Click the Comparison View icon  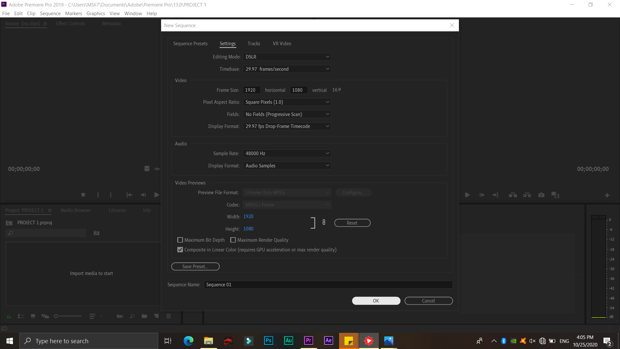tap(555, 195)
